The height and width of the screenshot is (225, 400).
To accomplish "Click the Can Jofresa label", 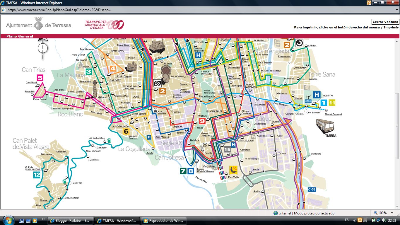I will [x=170, y=157].
